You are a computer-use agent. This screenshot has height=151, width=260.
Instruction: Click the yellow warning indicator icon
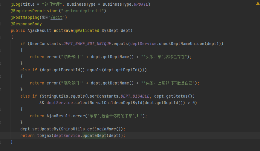click(x=258, y=3)
